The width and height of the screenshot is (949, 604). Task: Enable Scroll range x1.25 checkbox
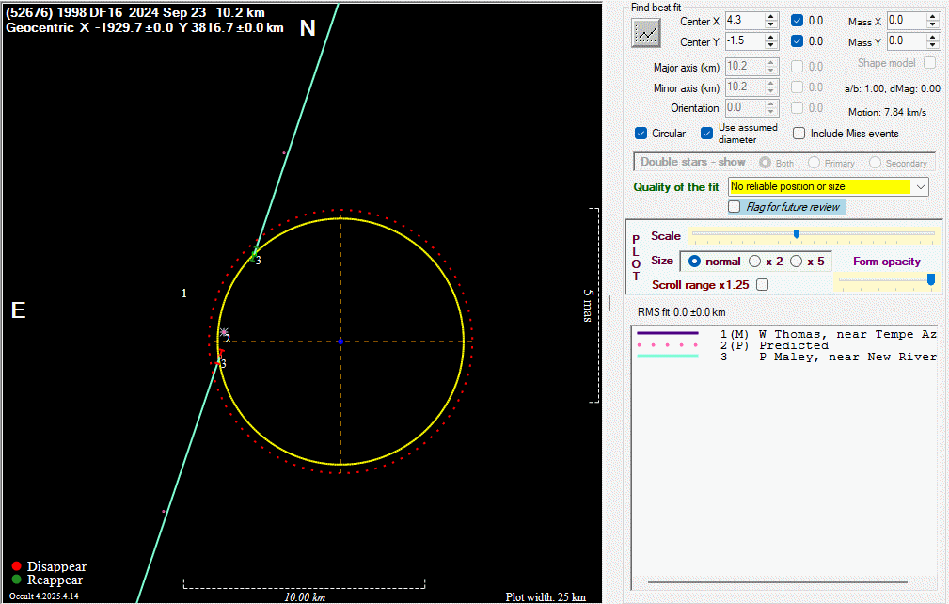pyautogui.click(x=763, y=284)
